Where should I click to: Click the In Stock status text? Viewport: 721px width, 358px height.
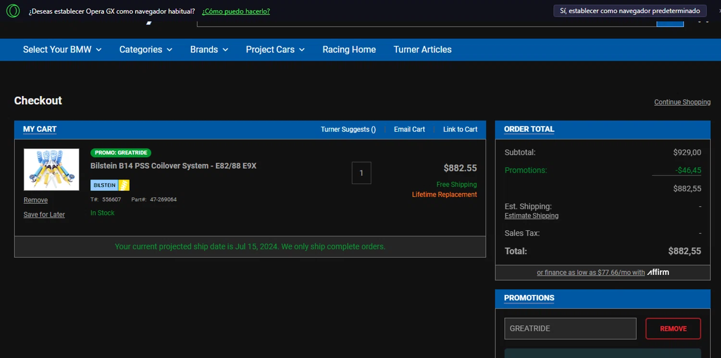[x=102, y=213]
